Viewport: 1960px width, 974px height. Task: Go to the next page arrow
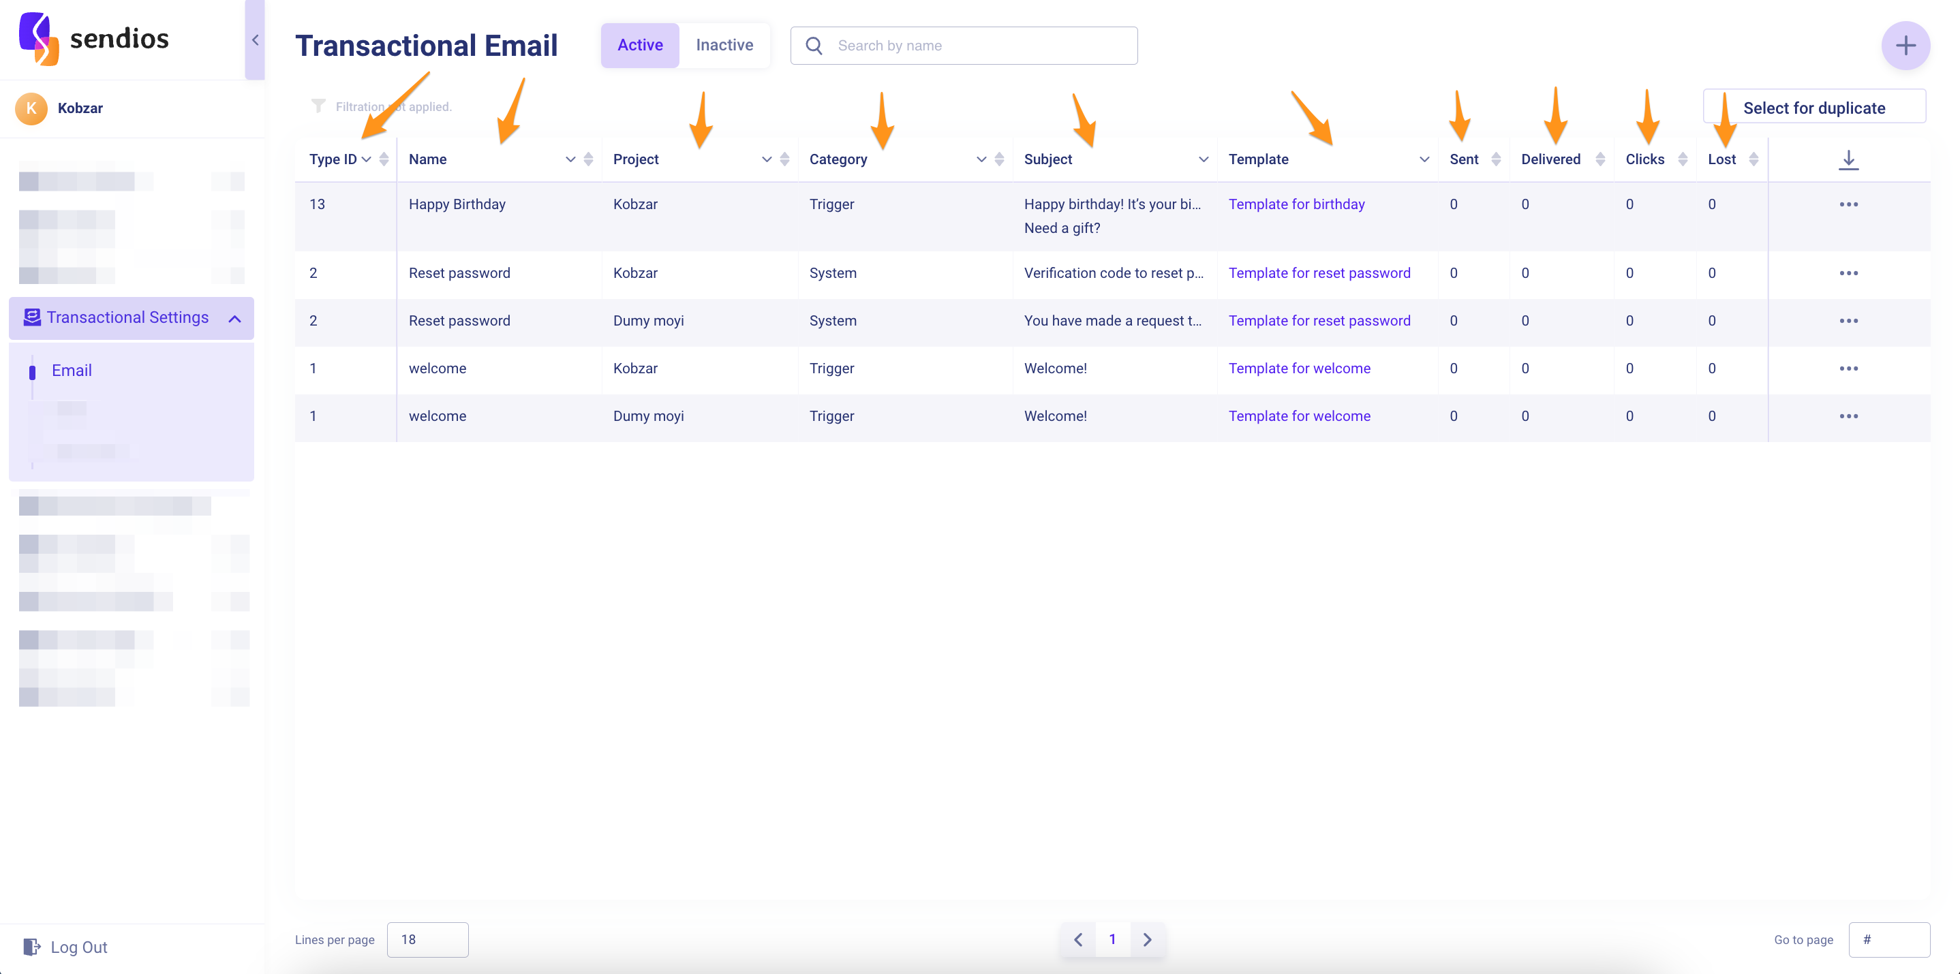tap(1147, 939)
